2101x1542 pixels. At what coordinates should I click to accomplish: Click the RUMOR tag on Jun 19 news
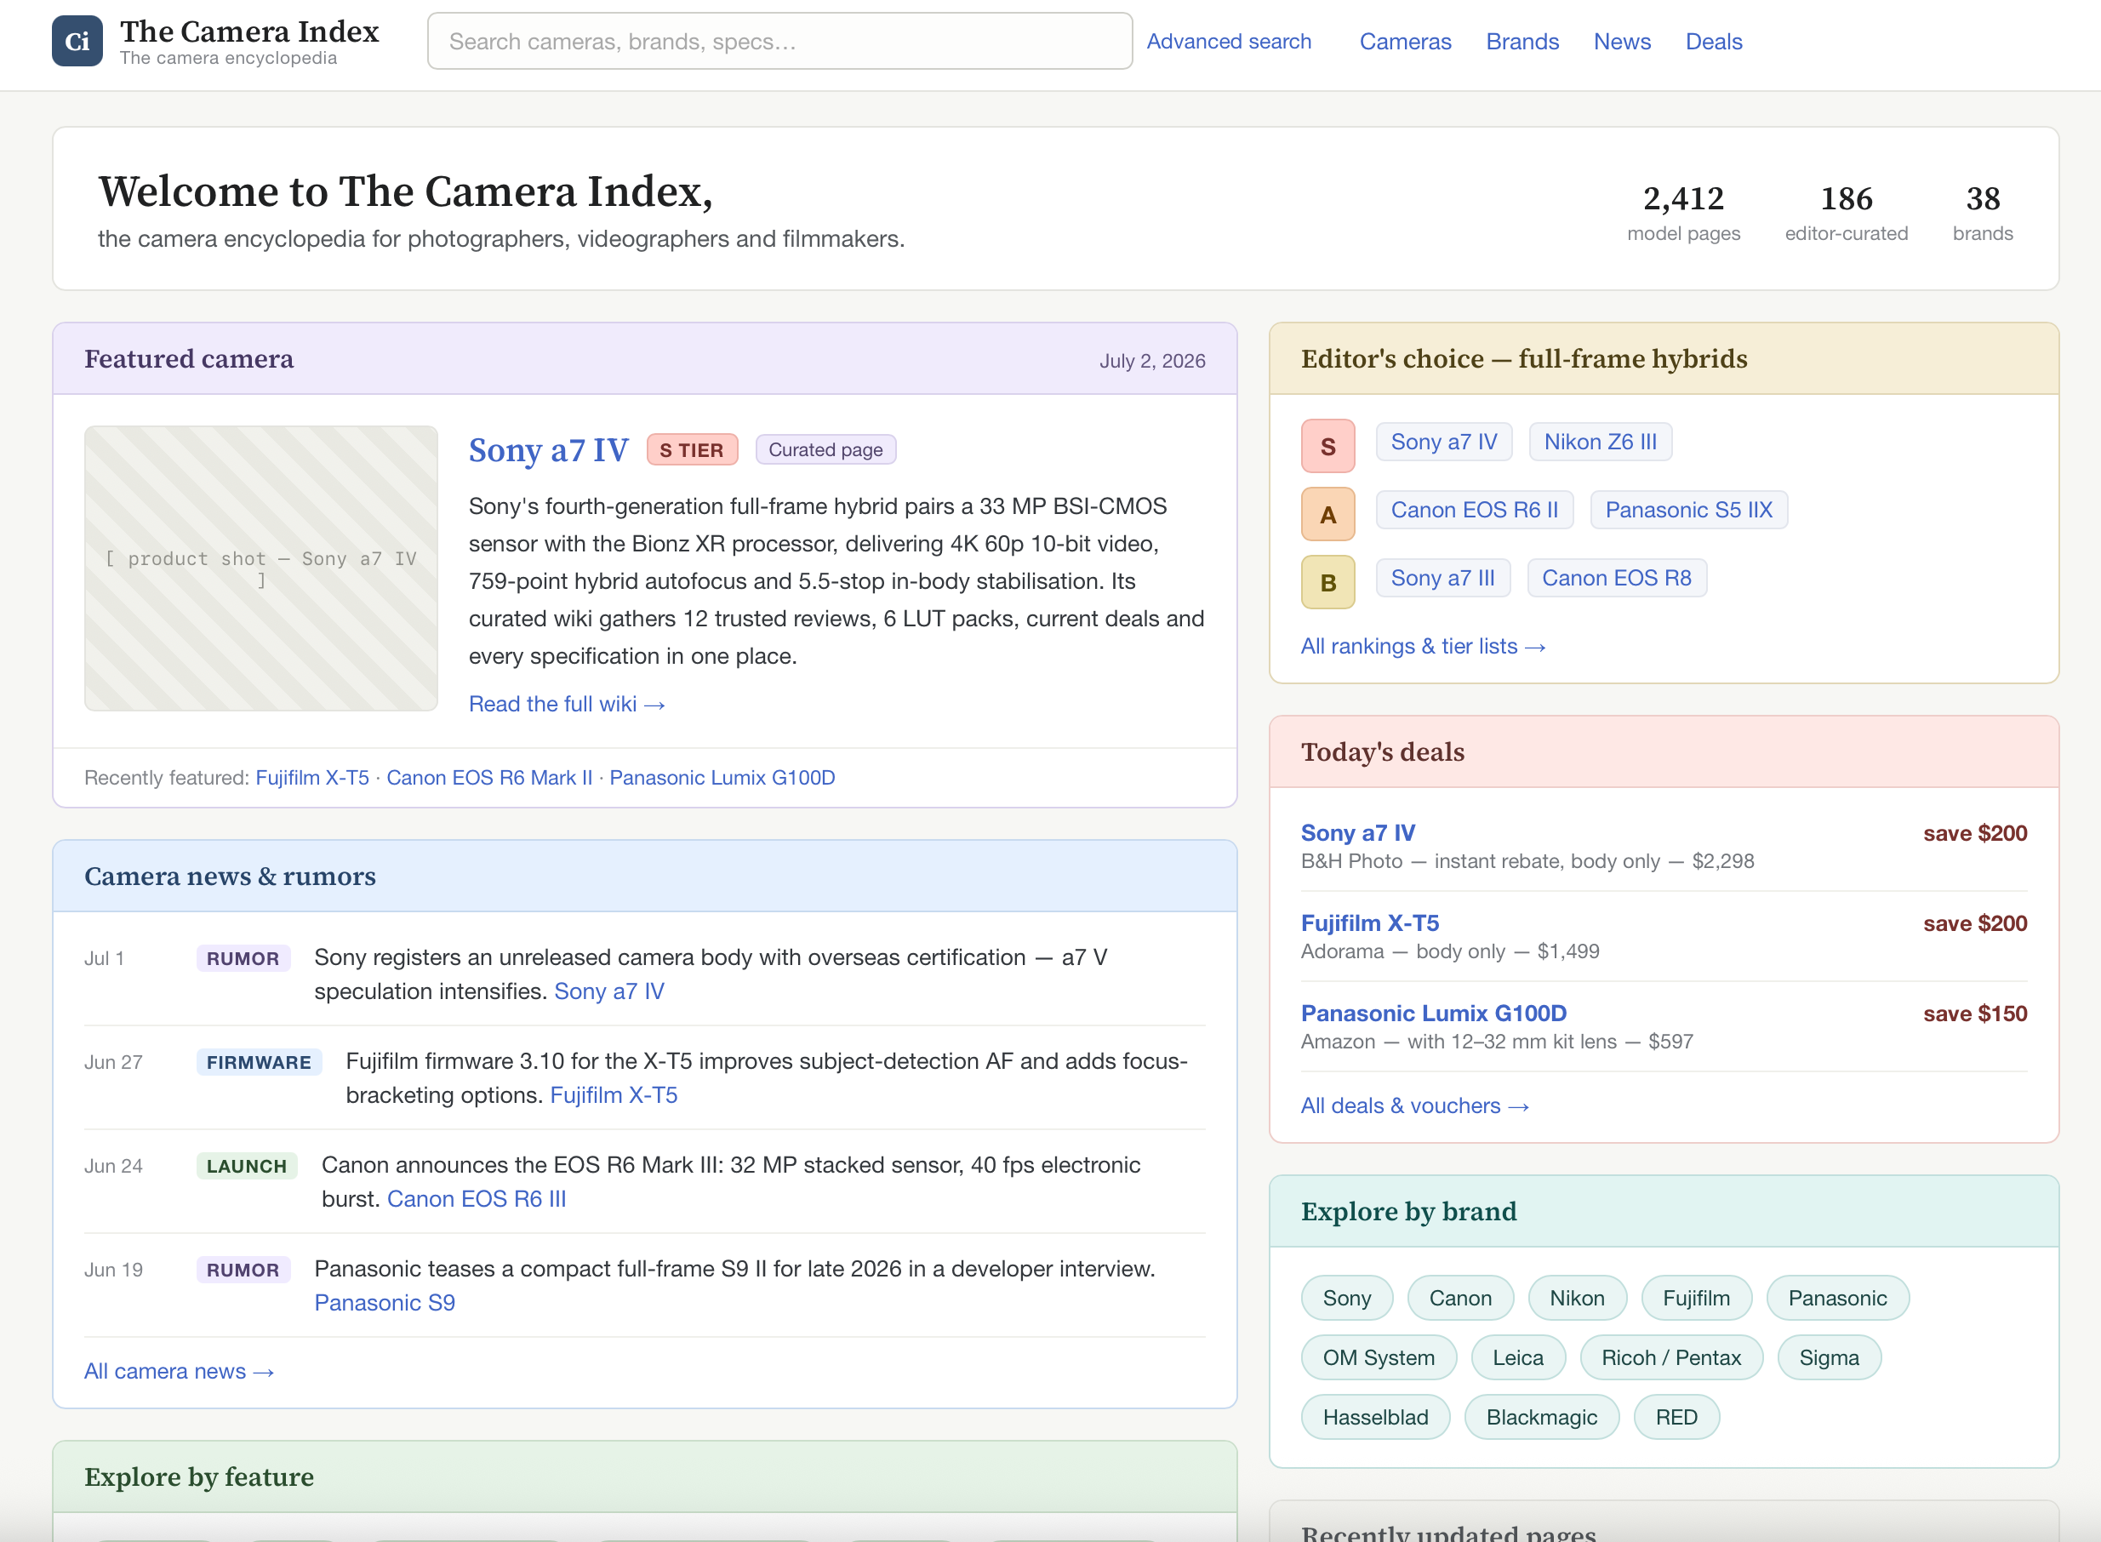(x=243, y=1270)
